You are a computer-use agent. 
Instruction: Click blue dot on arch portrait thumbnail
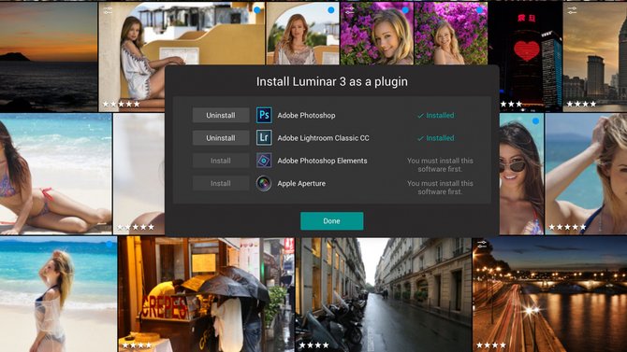pyautogui.click(x=331, y=10)
